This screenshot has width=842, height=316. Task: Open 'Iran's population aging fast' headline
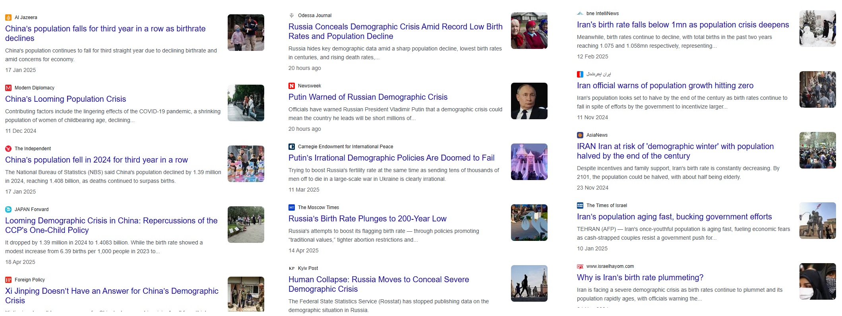click(674, 217)
